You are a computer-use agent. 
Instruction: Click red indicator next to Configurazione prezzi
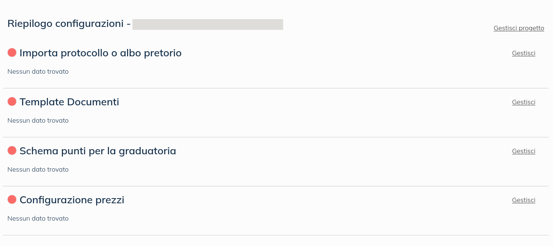pyautogui.click(x=12, y=200)
